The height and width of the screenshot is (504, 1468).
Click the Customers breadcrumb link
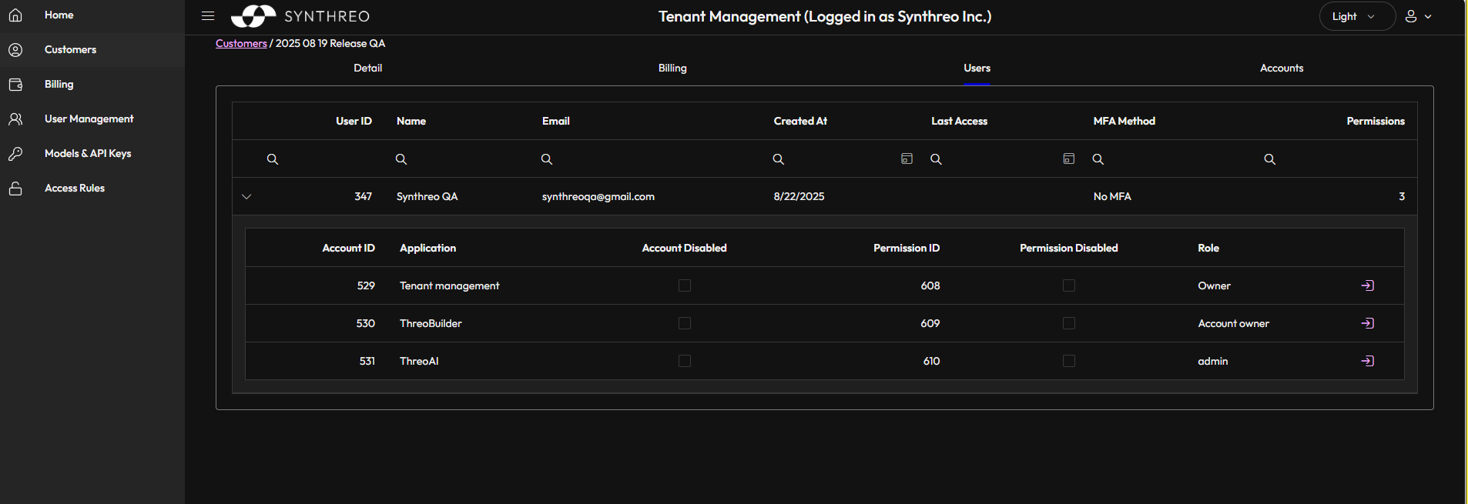tap(241, 44)
